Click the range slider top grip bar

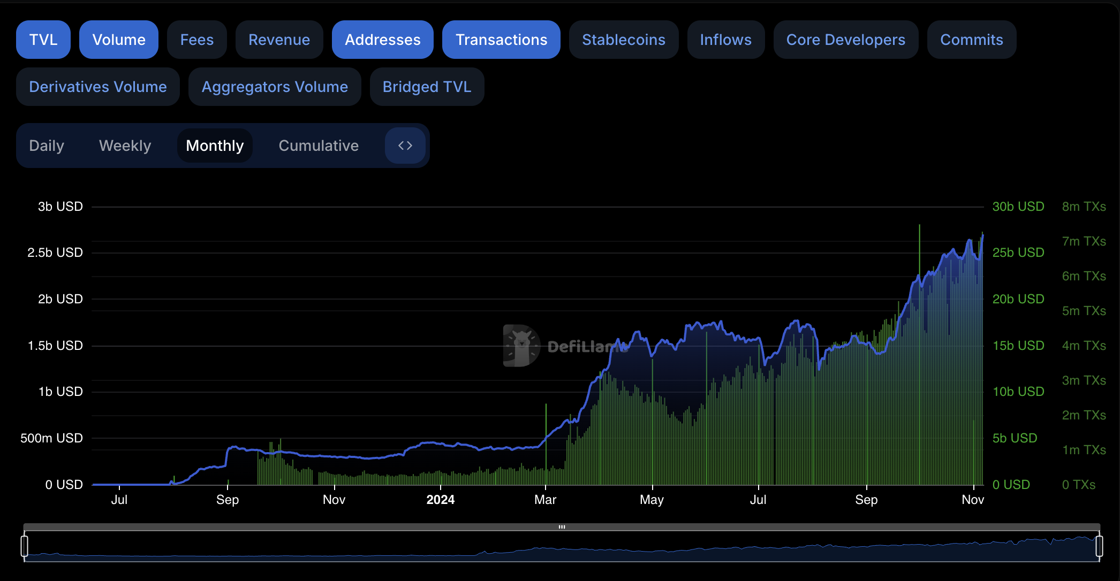[562, 527]
